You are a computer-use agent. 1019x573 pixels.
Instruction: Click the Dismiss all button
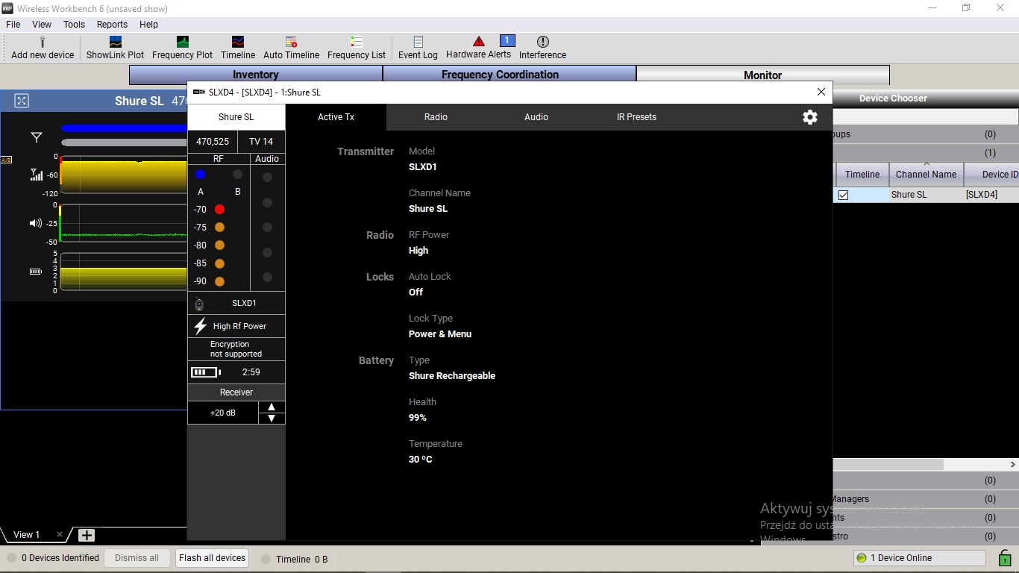[x=137, y=558]
